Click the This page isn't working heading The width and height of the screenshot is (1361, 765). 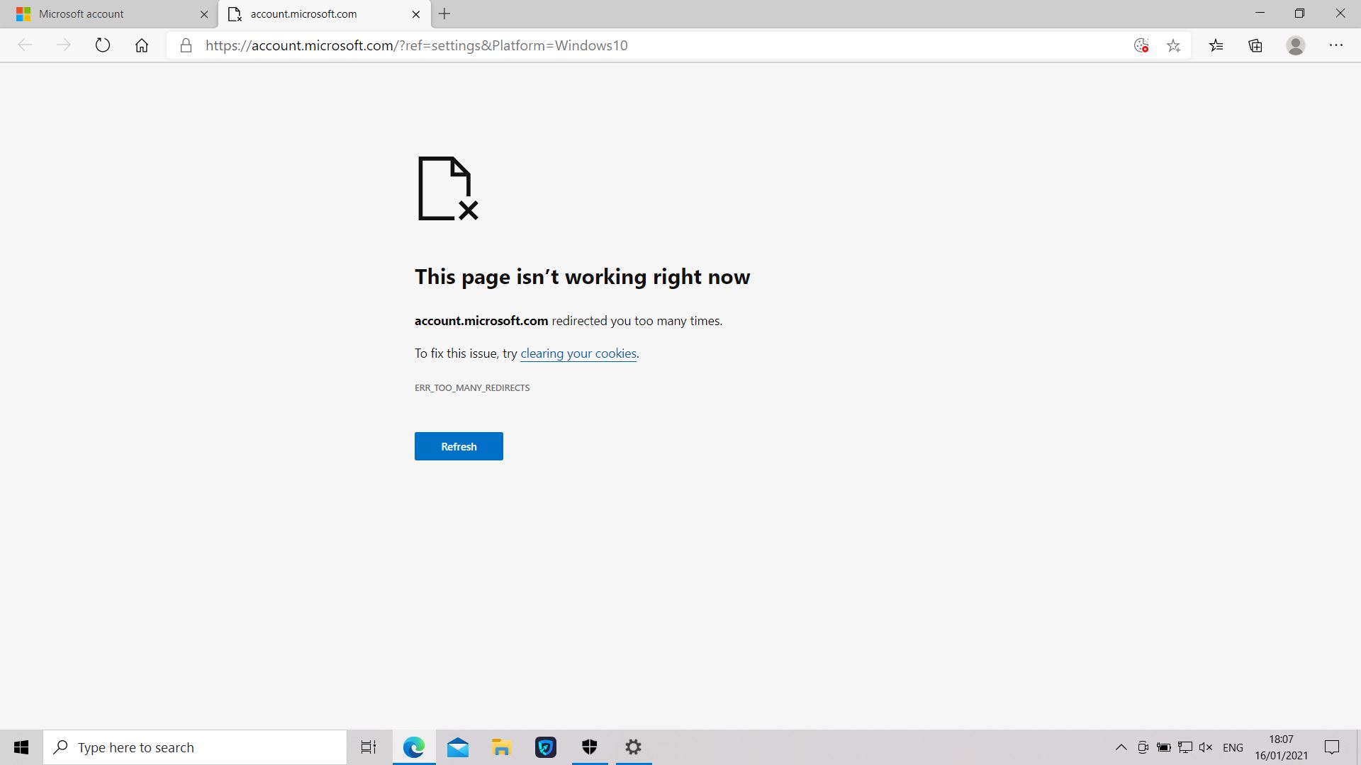point(582,276)
